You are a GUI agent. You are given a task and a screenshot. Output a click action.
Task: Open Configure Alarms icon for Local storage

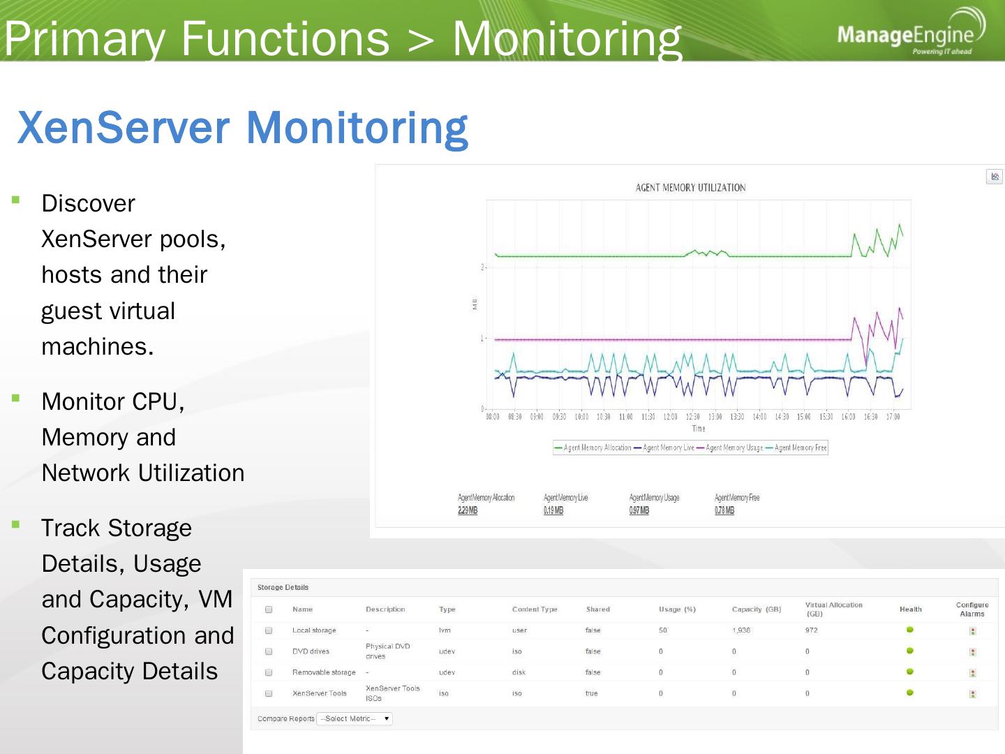972,631
